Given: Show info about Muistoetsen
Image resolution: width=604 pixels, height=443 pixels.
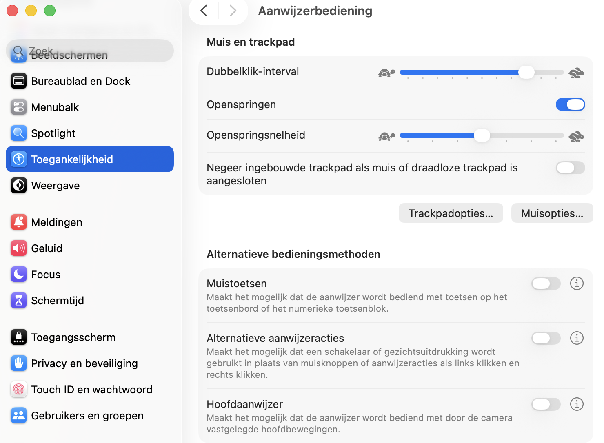Looking at the screenshot, I should [x=577, y=284].
